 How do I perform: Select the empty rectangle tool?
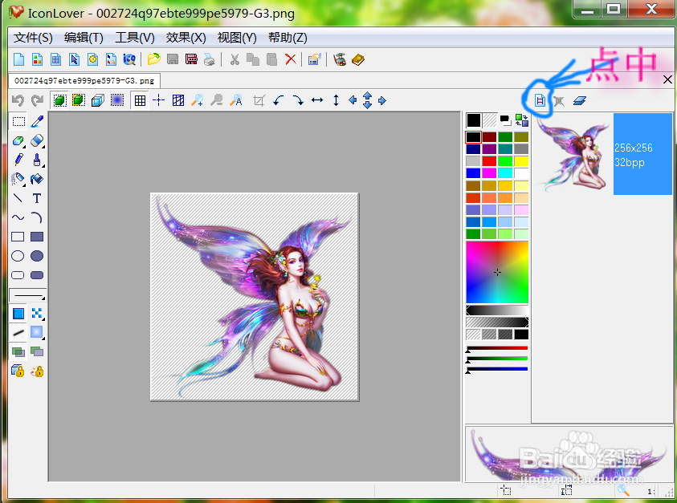(18, 237)
